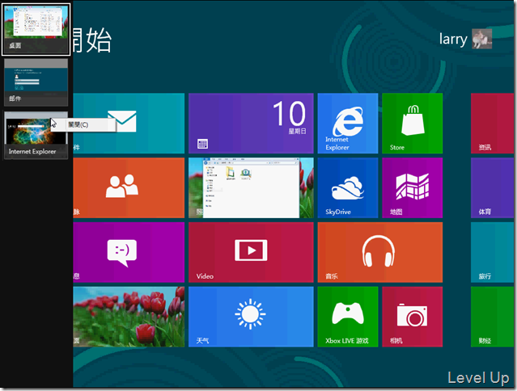
Task: Open the Finance (财经) tile
Action: [492, 317]
